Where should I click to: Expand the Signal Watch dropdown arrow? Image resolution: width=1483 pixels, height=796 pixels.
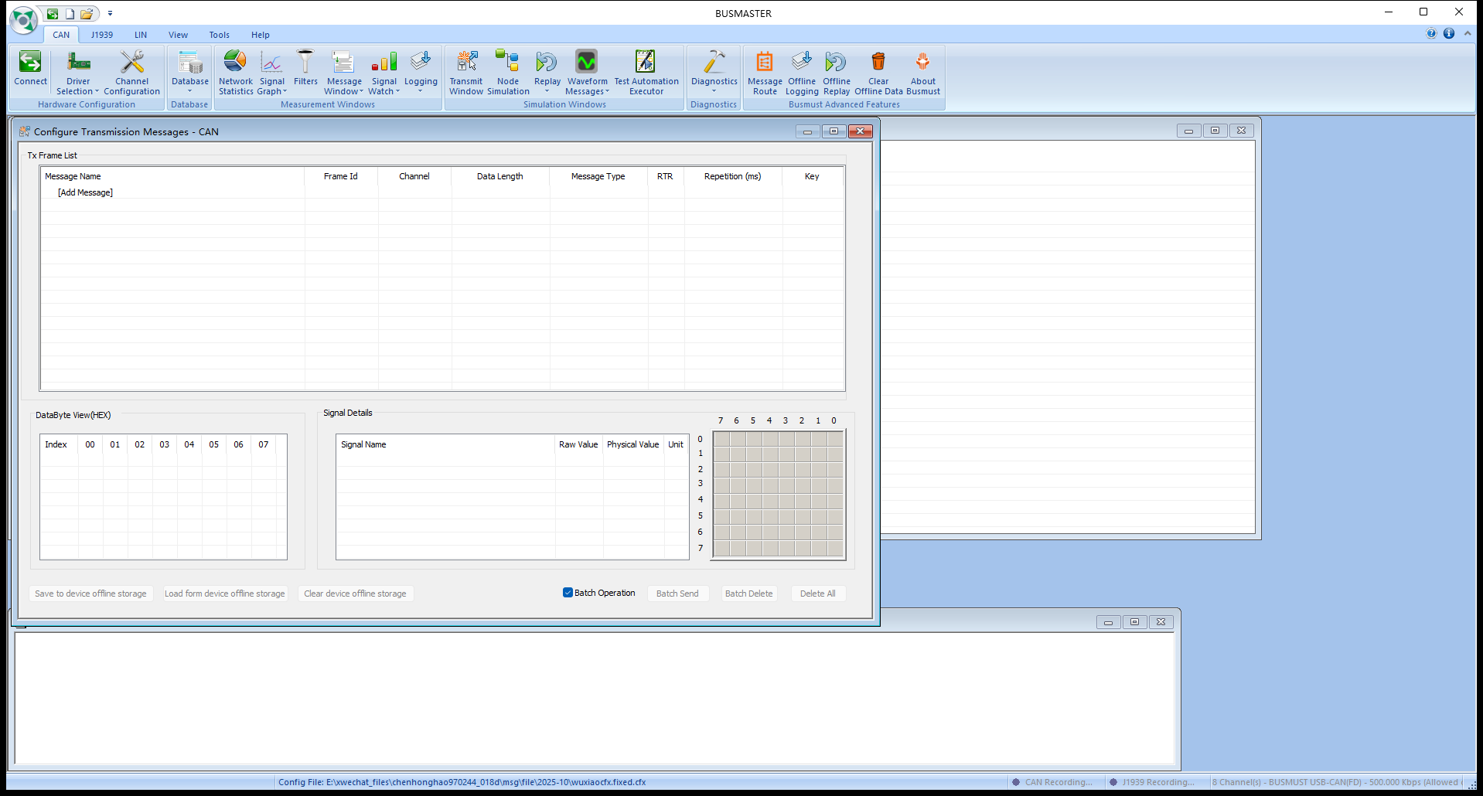[x=397, y=91]
